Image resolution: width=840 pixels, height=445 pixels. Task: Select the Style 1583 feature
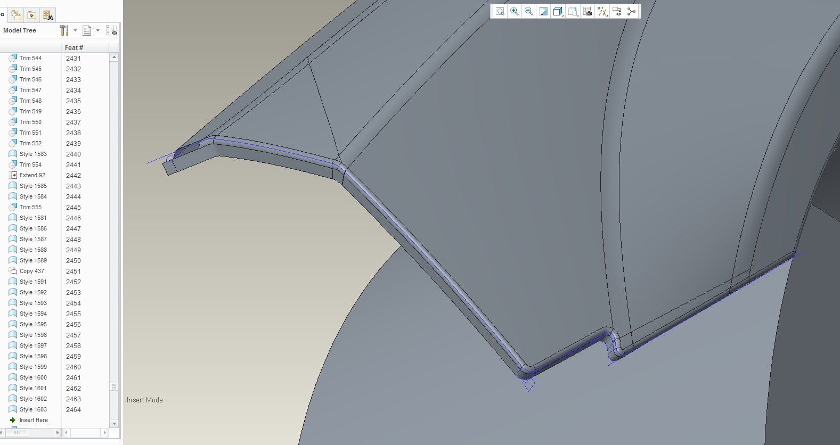(x=33, y=154)
